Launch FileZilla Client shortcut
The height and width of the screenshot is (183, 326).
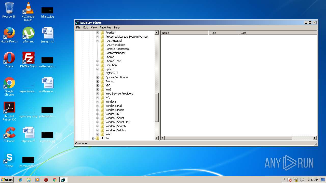pos(28,60)
